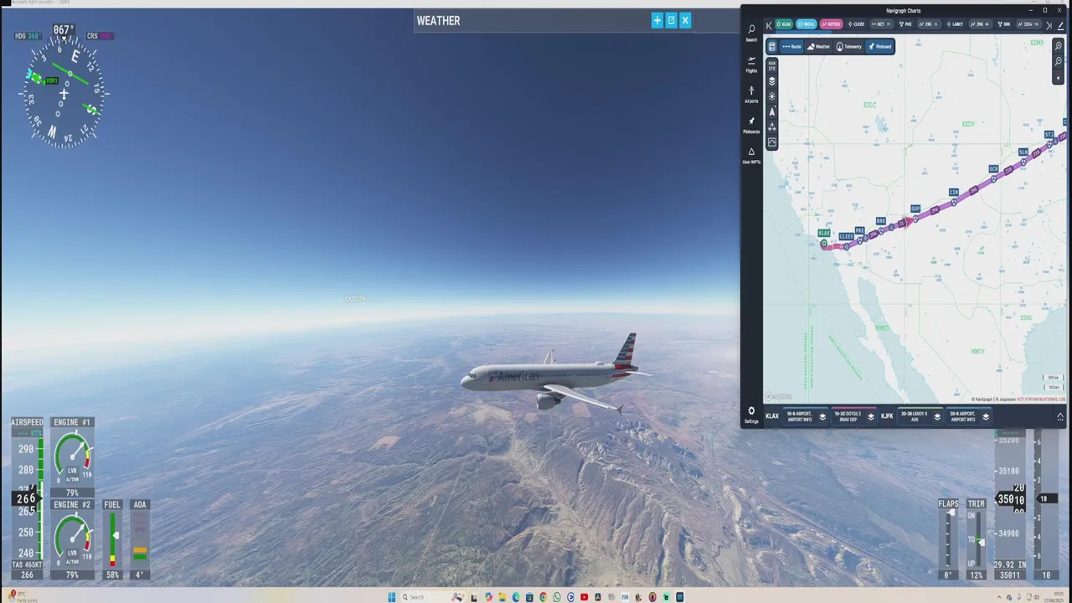
Task: Toggle the Telemetry button
Action: coord(849,47)
